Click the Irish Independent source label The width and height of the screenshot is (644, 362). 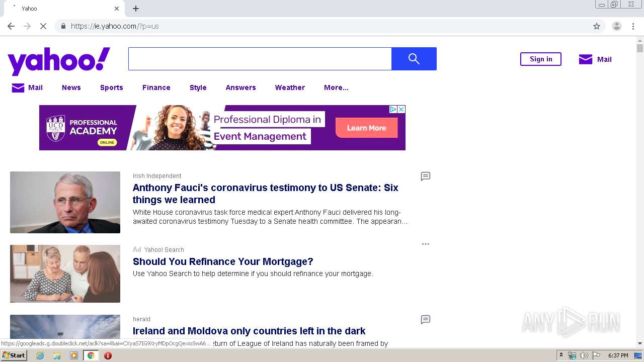pos(157,176)
